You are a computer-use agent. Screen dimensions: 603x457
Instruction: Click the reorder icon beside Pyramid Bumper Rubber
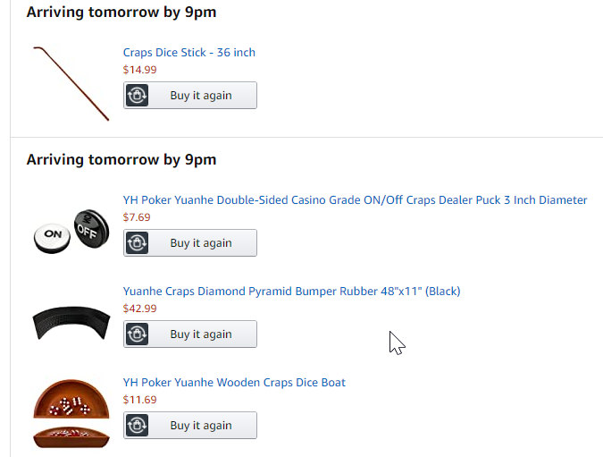(138, 334)
